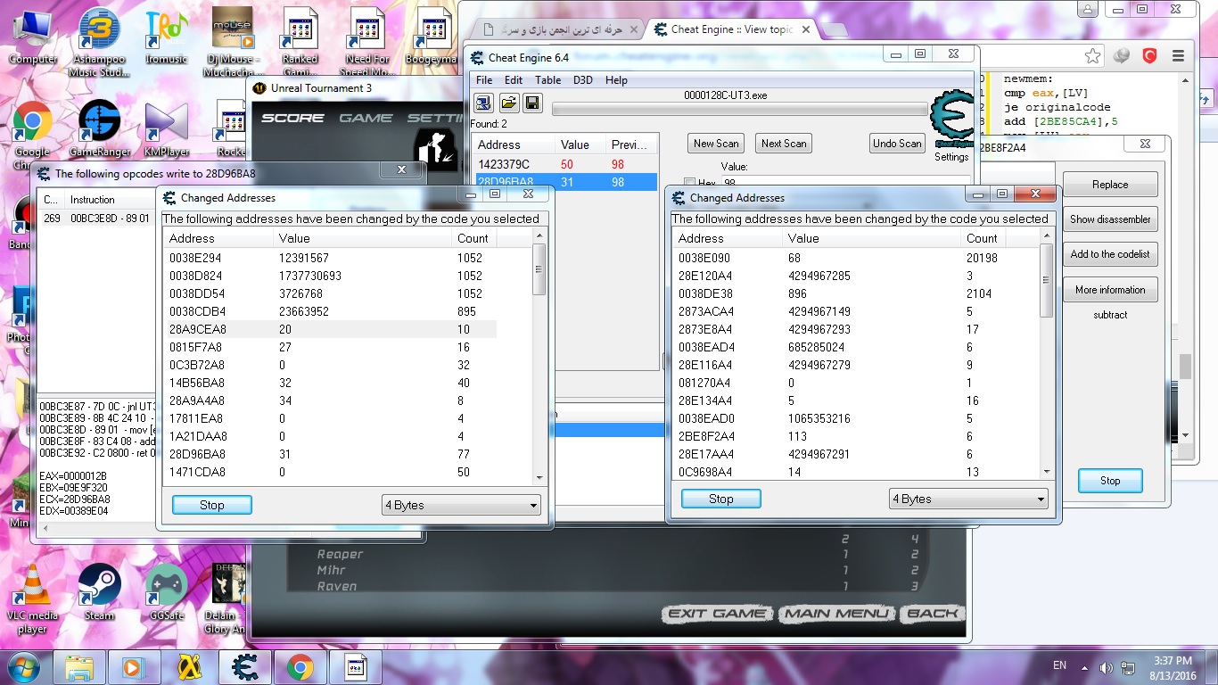Click the New Scan button
The height and width of the screenshot is (685, 1218).
click(x=716, y=144)
